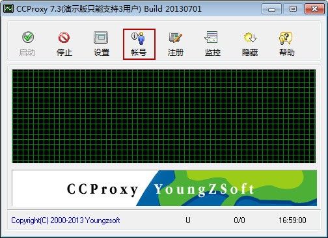
Task: Open Settings via the 设置 icon
Action: (101, 38)
